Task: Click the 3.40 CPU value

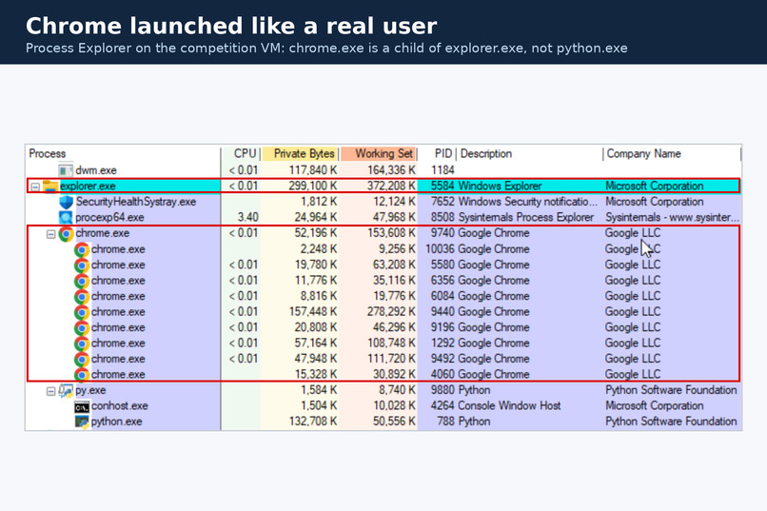Action: coord(247,217)
